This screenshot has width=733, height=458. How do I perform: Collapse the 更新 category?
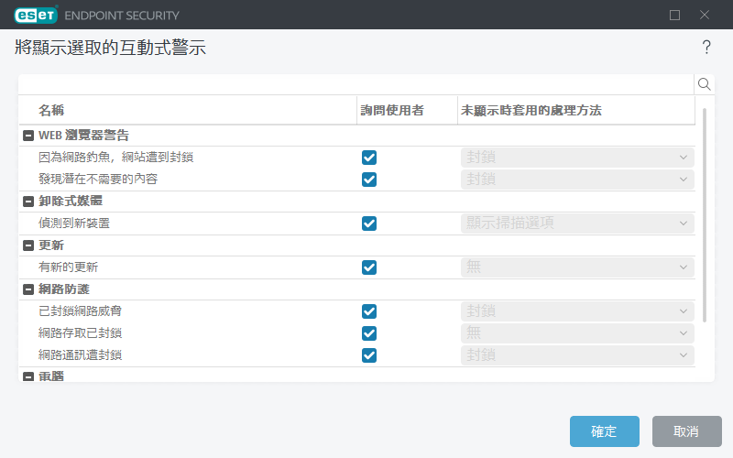pyautogui.click(x=27, y=245)
